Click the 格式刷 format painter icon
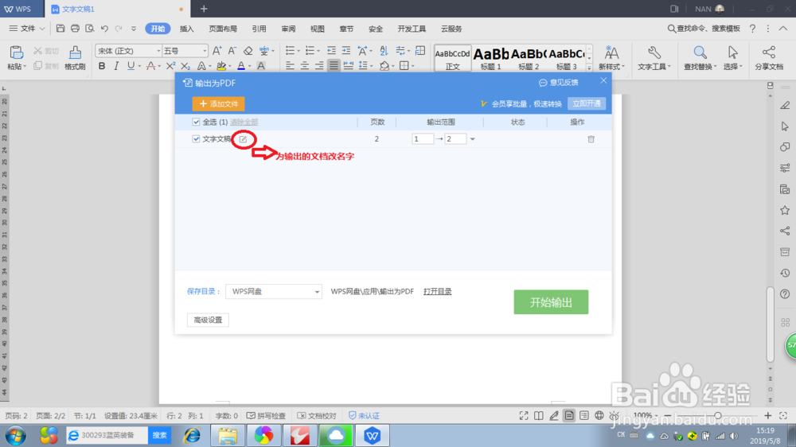Screen dimensions: 796x447 coord(75,52)
